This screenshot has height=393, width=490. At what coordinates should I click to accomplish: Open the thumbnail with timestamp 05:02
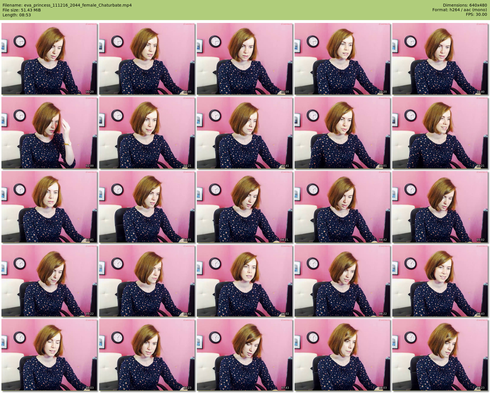coord(440,207)
